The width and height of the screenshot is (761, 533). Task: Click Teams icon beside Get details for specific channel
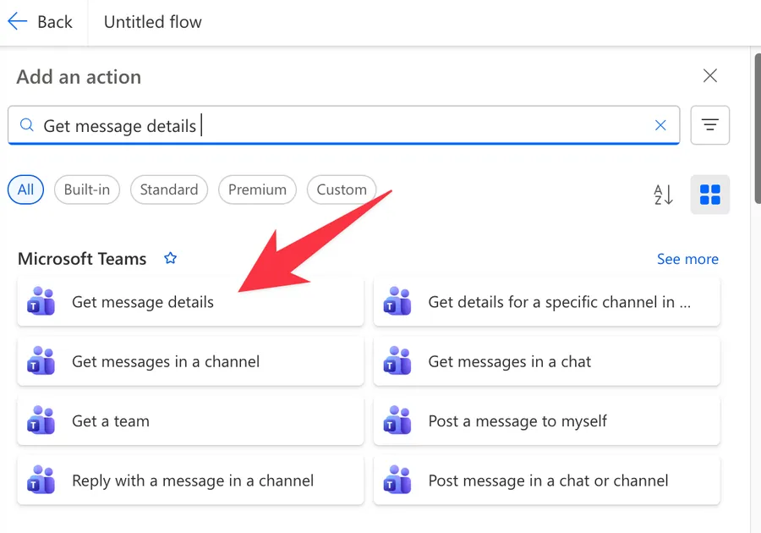pyautogui.click(x=397, y=301)
